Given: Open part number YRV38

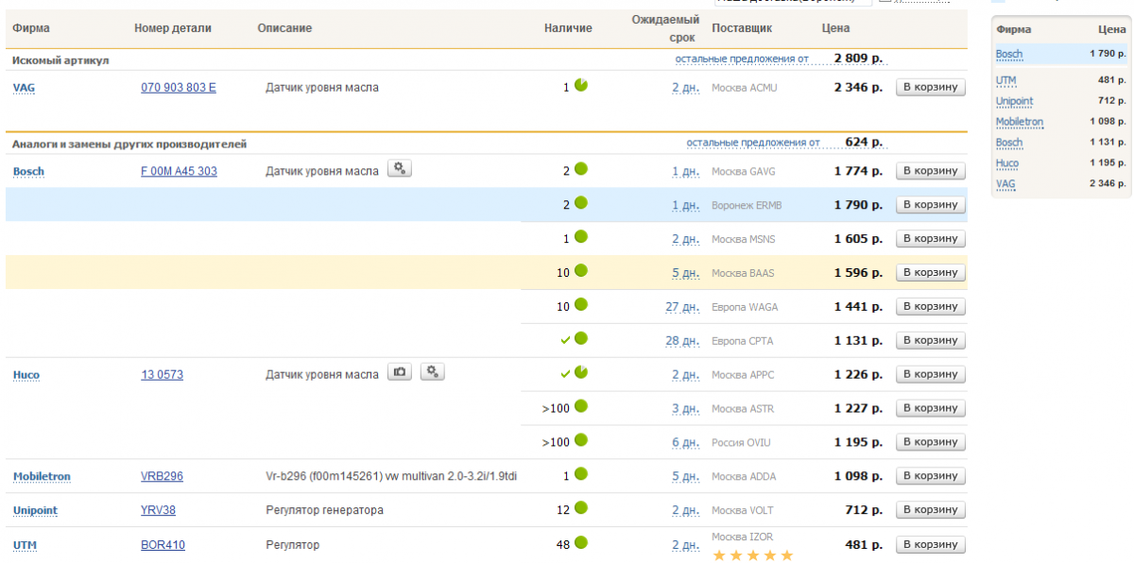Looking at the screenshot, I should tap(159, 511).
